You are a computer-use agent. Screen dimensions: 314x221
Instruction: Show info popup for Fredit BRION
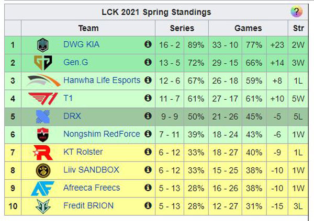pos(148,205)
